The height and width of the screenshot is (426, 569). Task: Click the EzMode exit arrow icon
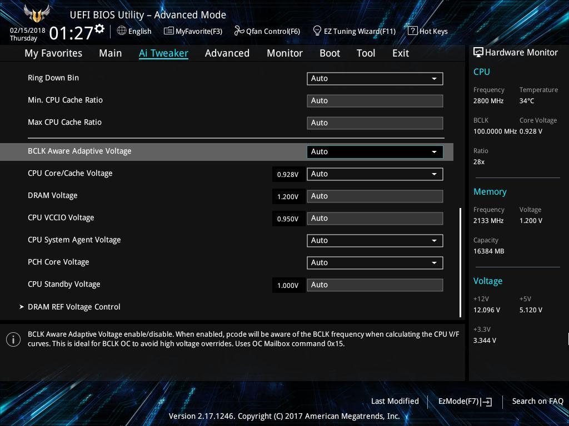pos(487,402)
